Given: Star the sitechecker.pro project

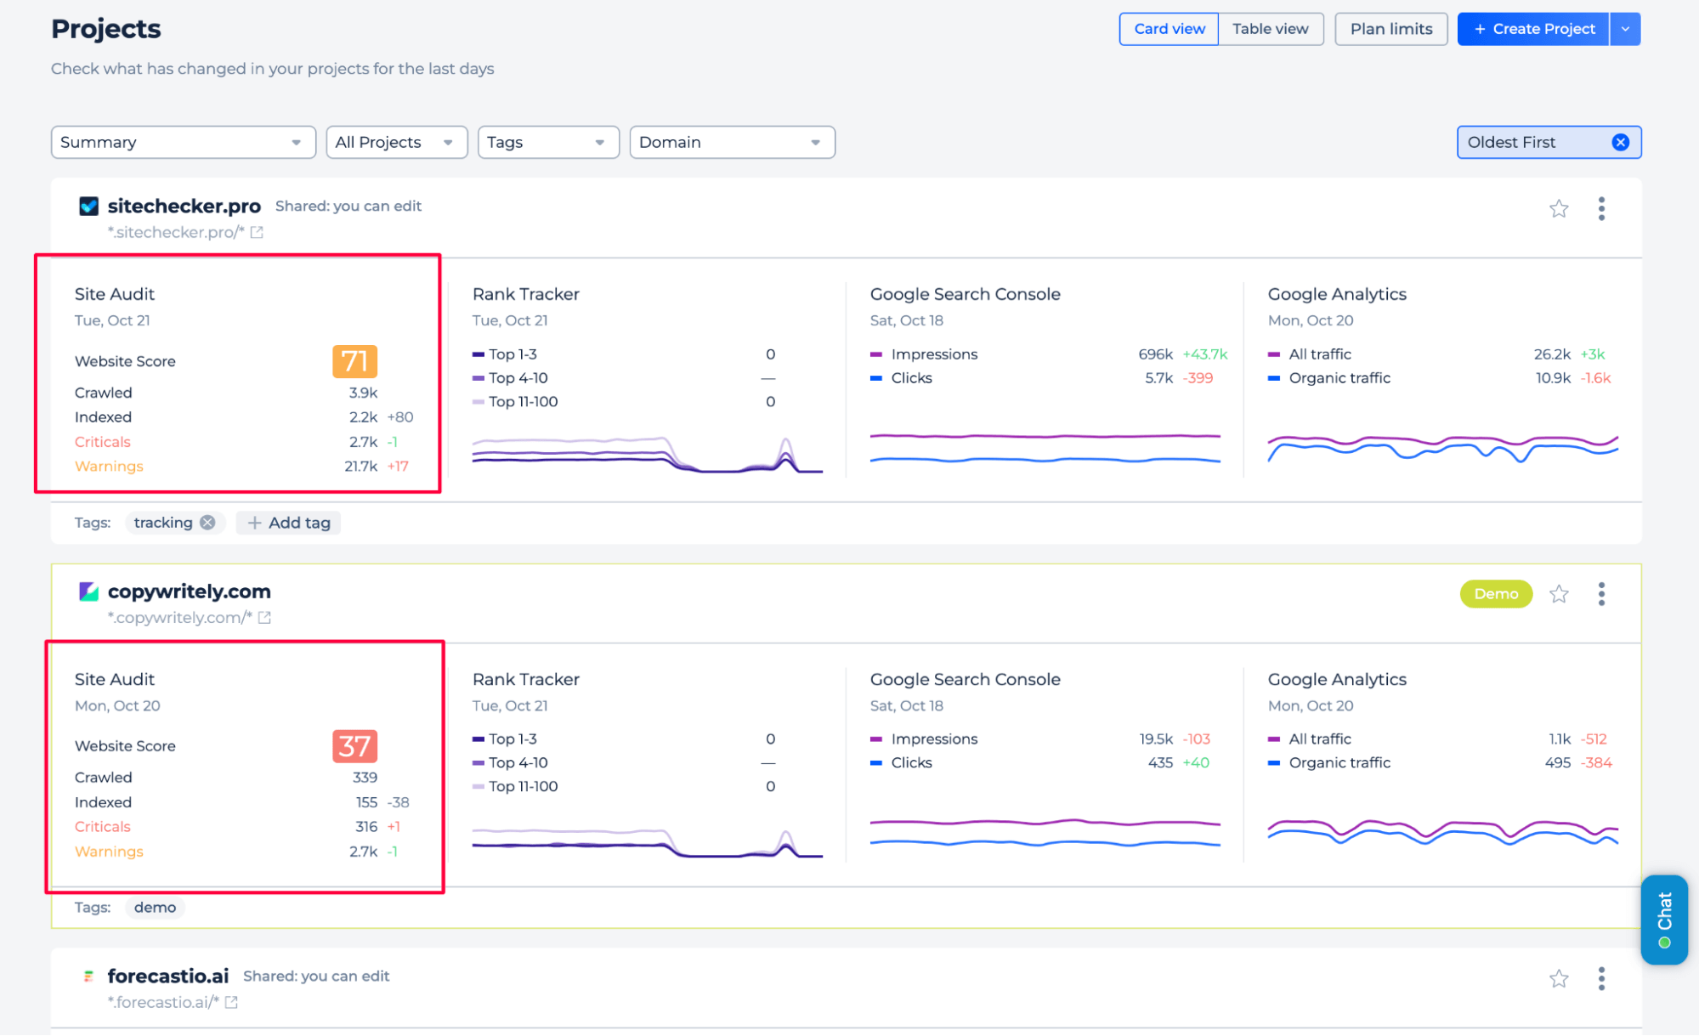Looking at the screenshot, I should coord(1558,209).
